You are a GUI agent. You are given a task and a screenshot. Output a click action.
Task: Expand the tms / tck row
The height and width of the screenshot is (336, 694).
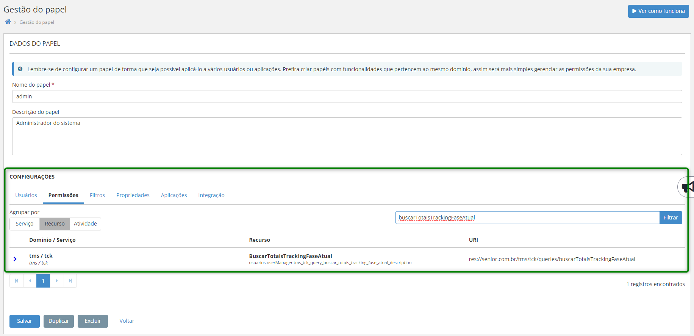tap(15, 259)
